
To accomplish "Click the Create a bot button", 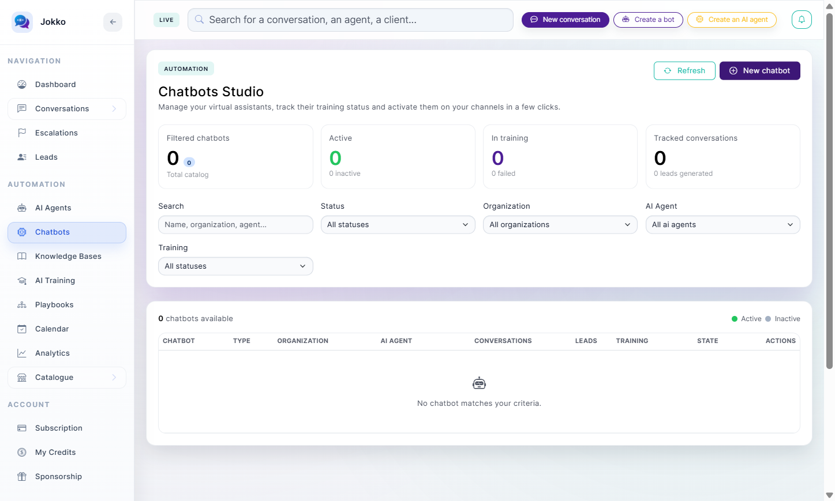I will pyautogui.click(x=648, y=20).
